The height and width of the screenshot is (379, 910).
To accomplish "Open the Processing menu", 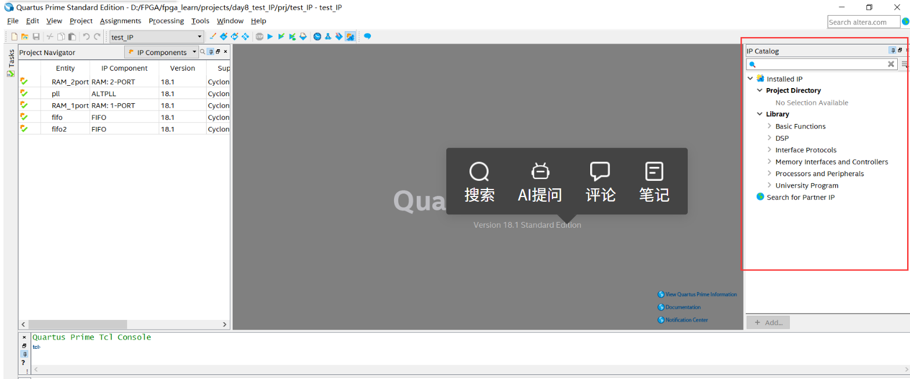I will coord(166,21).
